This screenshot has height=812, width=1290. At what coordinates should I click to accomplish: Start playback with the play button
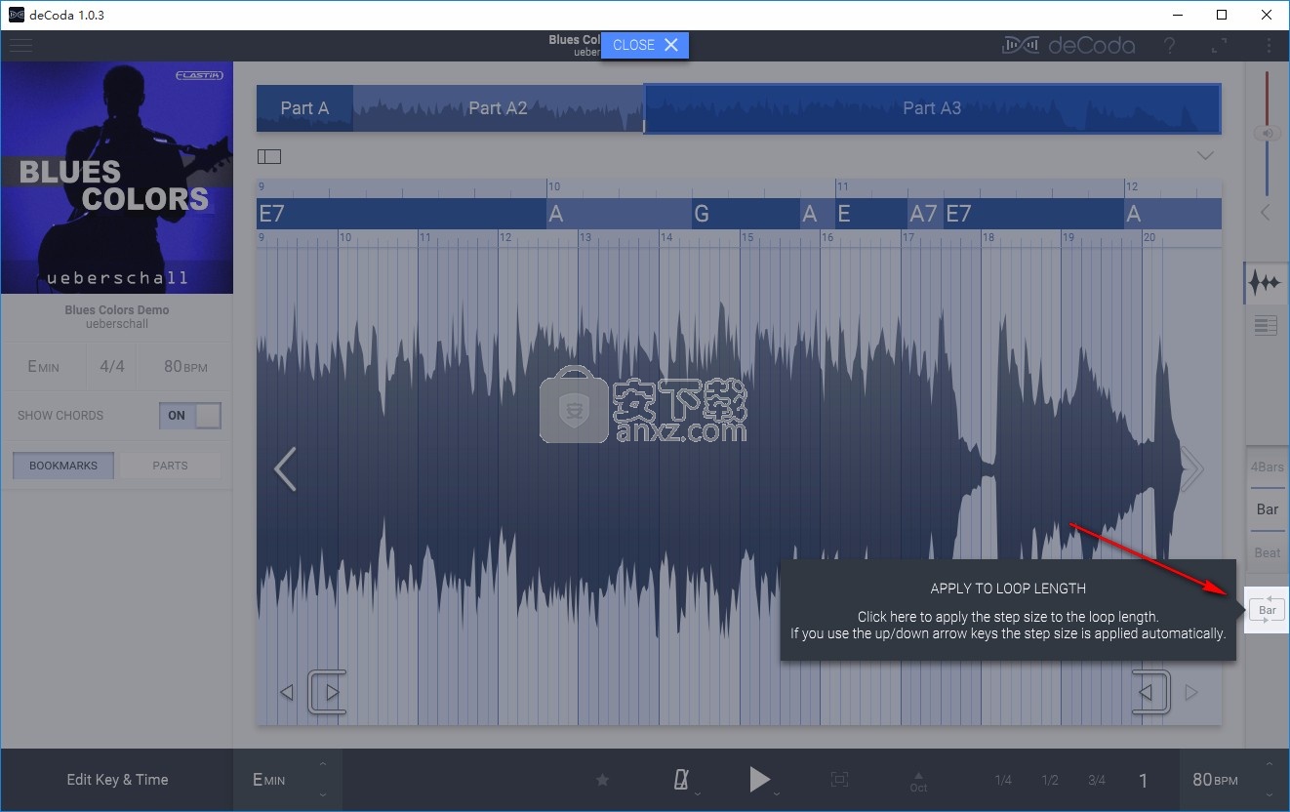(759, 779)
